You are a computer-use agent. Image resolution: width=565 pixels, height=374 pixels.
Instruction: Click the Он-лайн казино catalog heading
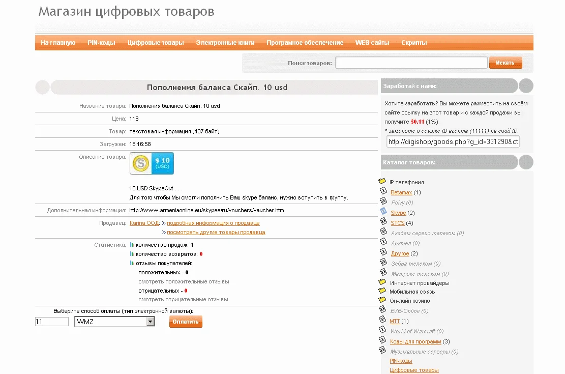[410, 301]
